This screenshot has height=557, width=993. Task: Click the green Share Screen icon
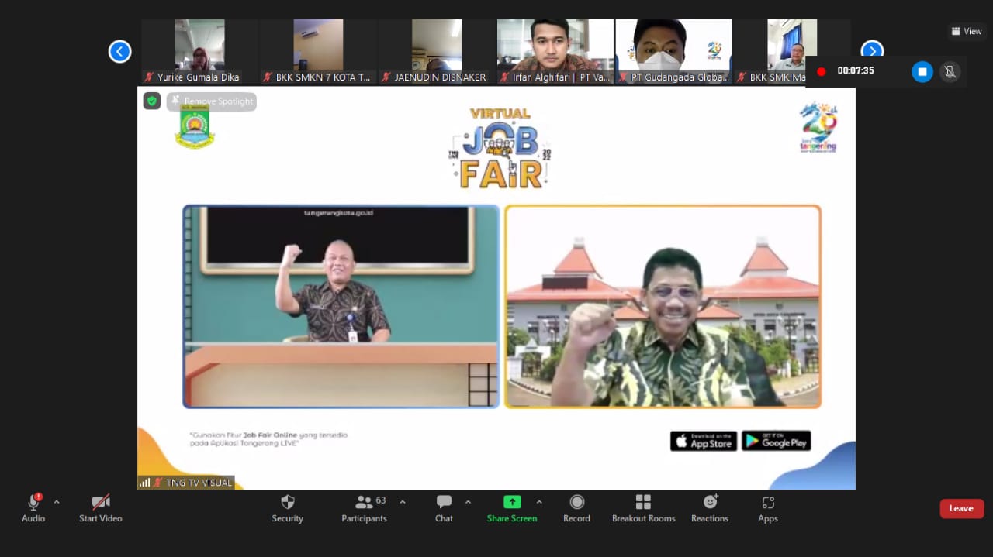512,502
